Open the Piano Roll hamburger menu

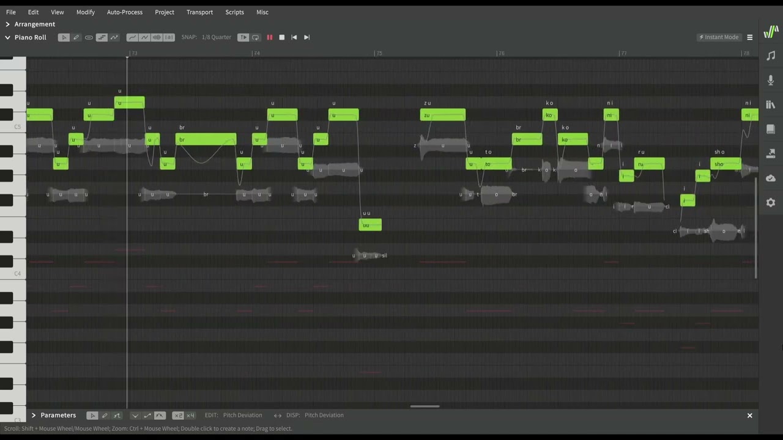[749, 37]
